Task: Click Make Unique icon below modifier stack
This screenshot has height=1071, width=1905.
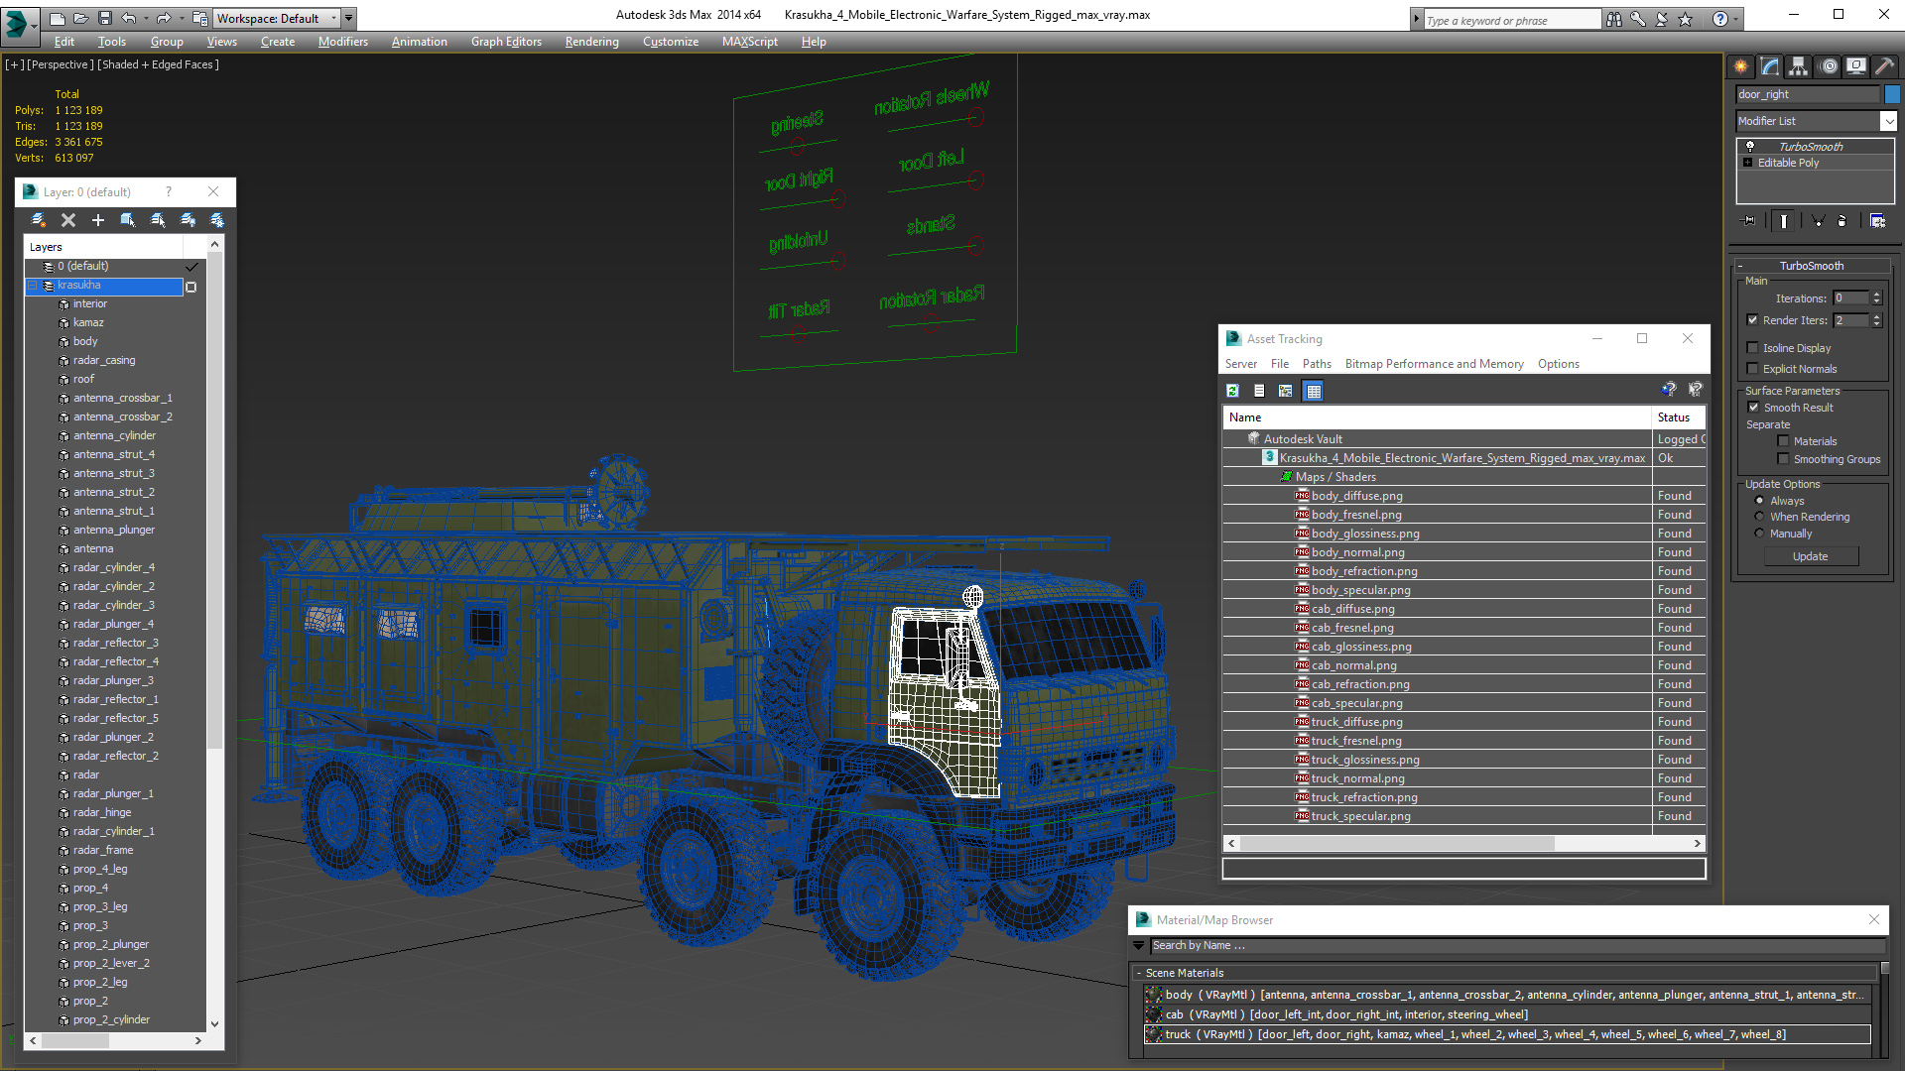Action: click(1818, 221)
